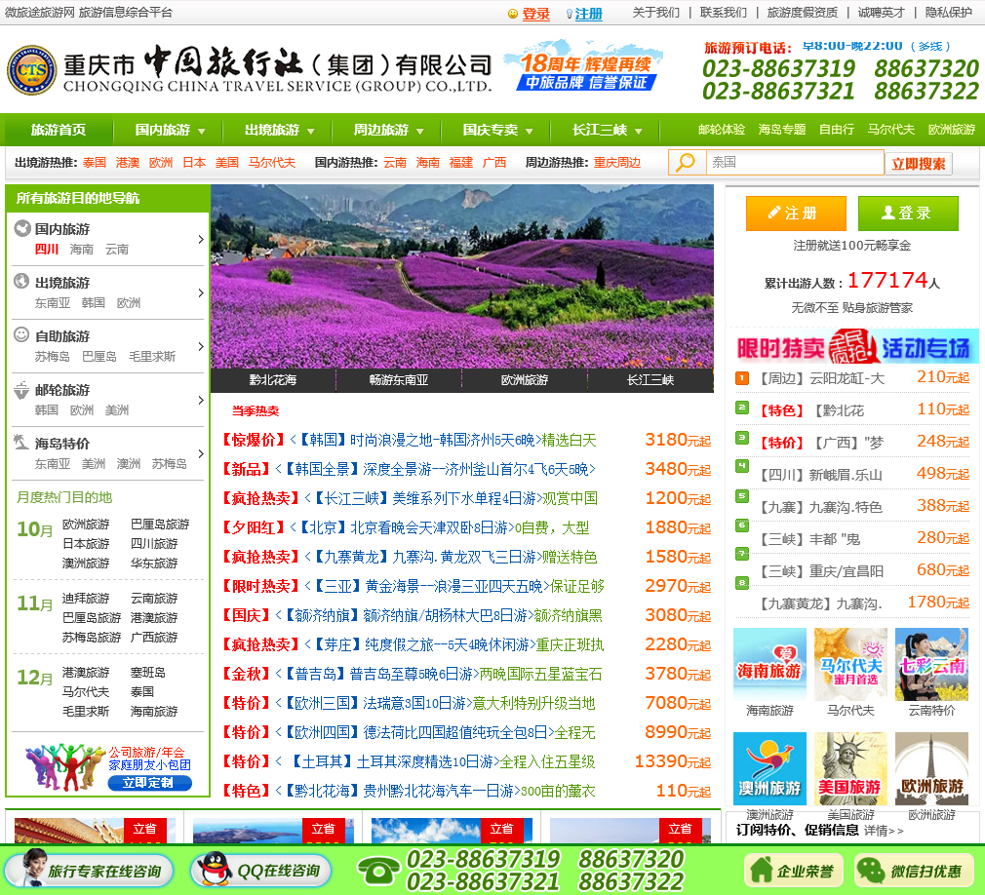The width and height of the screenshot is (985, 895).
Task: Expand the 国内旅游 nav dropdown arrow
Action: 202,132
